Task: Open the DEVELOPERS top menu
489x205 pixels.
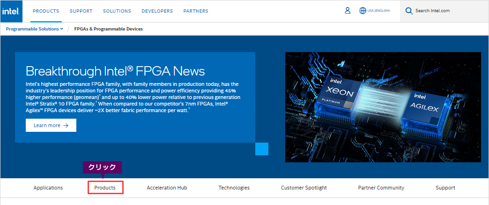Action: (157, 11)
